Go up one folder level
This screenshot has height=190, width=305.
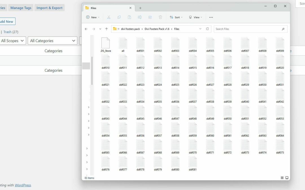pyautogui.click(x=106, y=29)
